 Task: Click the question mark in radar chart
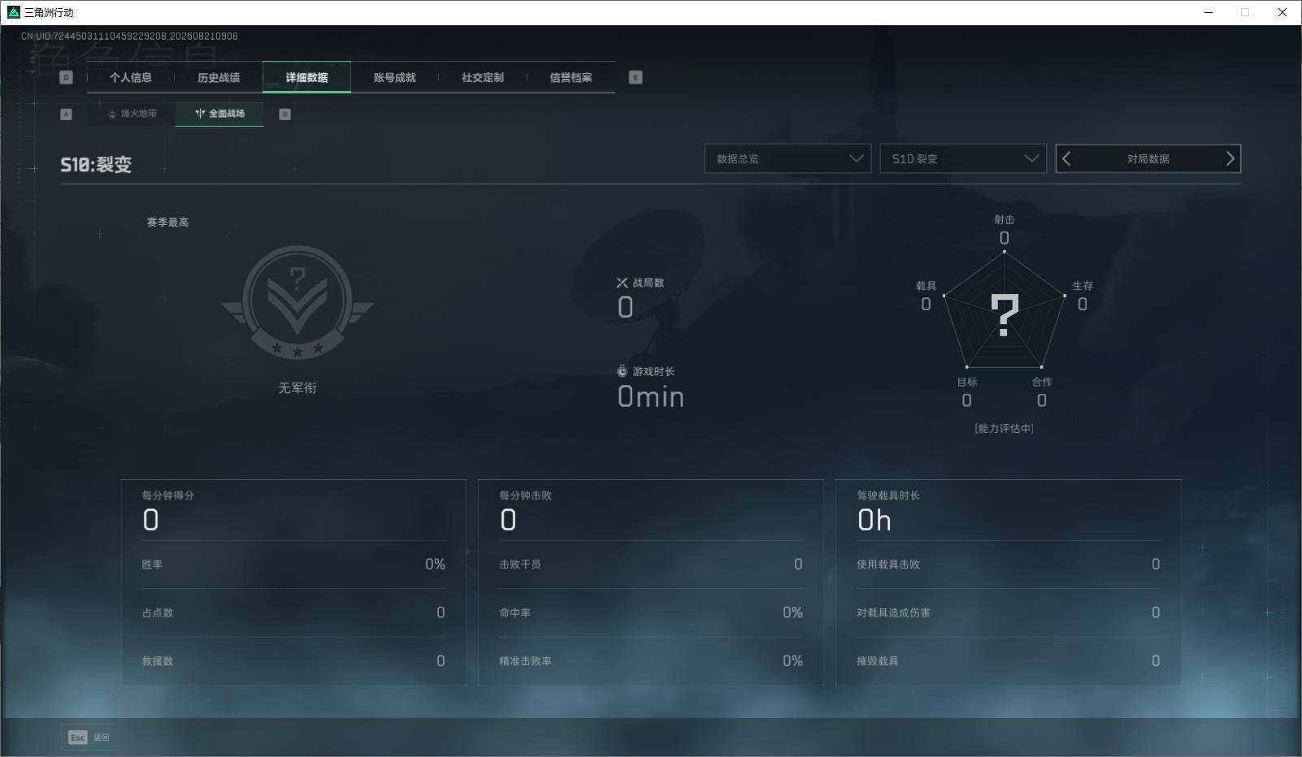(x=1005, y=316)
